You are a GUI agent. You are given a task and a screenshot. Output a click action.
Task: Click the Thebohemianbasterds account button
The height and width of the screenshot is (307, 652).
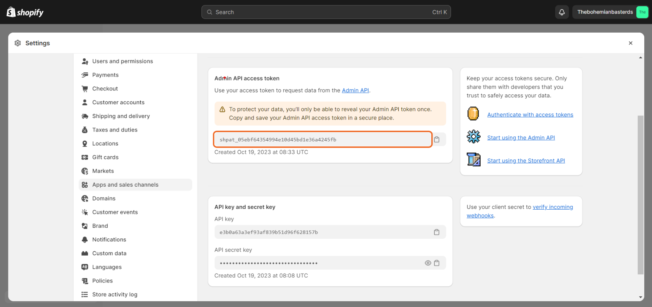[610, 12]
